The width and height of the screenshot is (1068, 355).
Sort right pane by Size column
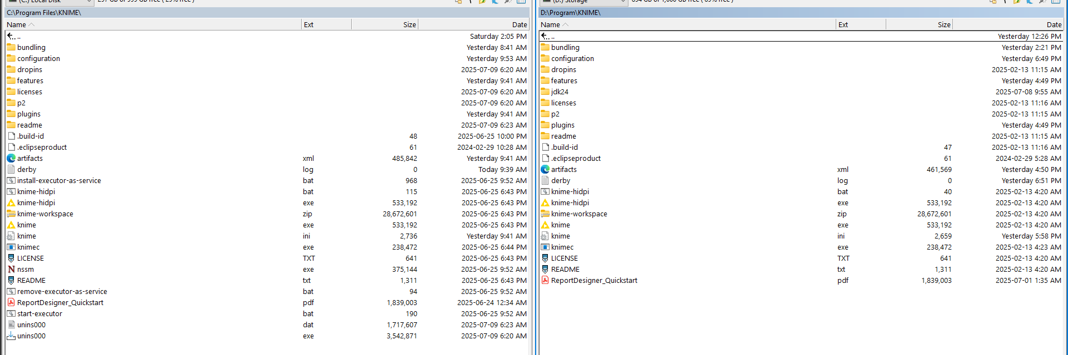pyautogui.click(x=944, y=24)
